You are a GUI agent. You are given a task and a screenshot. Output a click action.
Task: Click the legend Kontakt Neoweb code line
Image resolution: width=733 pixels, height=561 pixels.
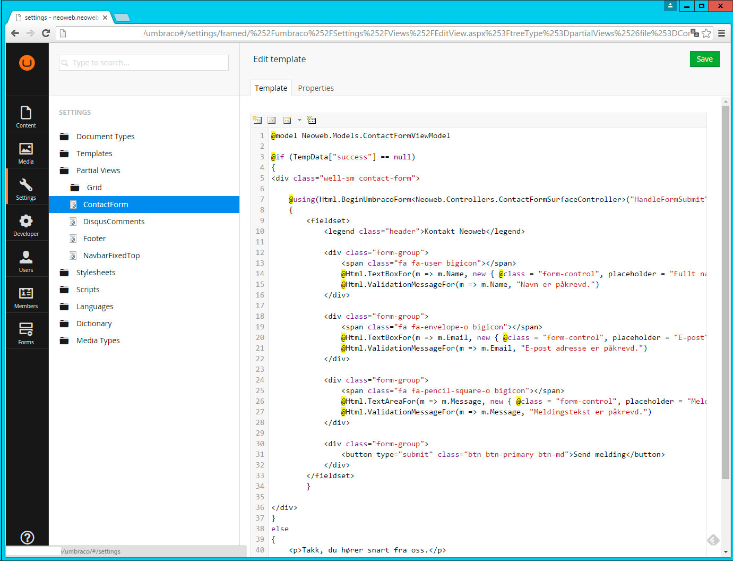click(x=424, y=231)
